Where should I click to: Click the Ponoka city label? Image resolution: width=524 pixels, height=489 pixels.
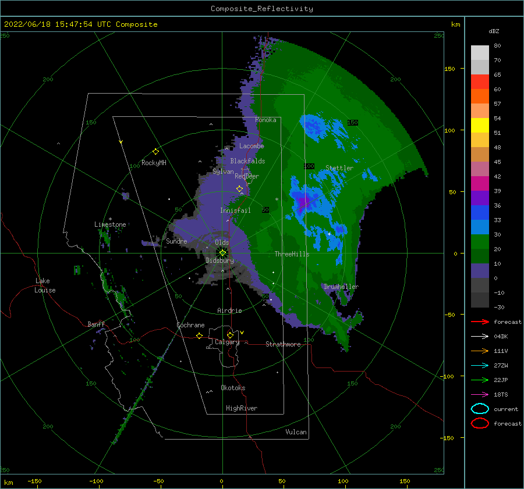265,120
